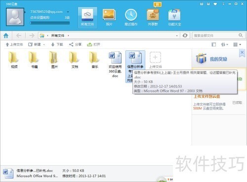
Task: Expand the 新建 dropdown arrow
Action: tap(44, 44)
